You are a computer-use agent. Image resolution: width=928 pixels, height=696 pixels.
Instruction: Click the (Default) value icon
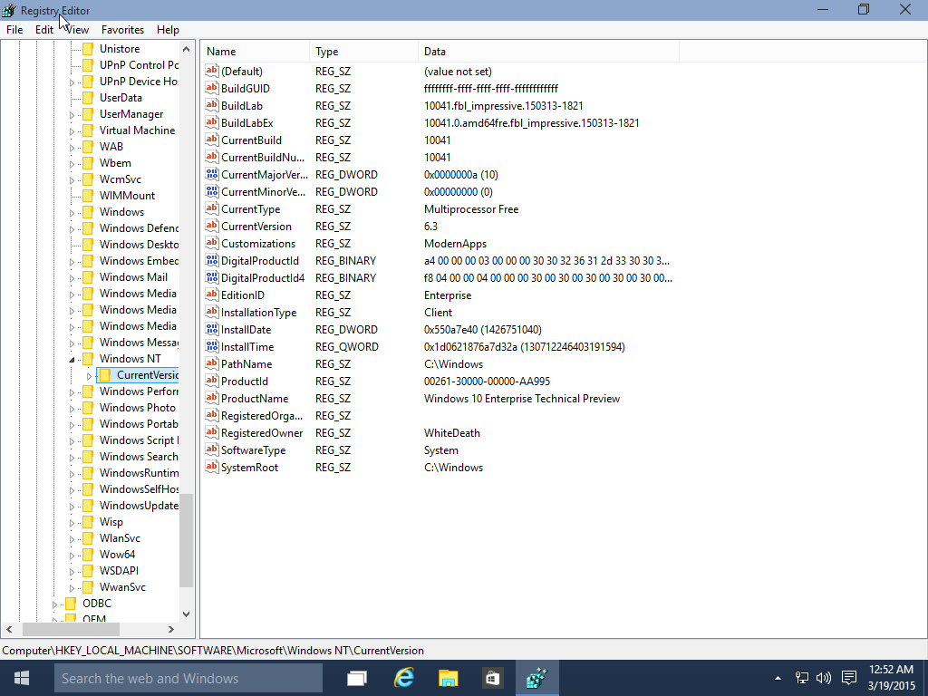pyautogui.click(x=212, y=71)
